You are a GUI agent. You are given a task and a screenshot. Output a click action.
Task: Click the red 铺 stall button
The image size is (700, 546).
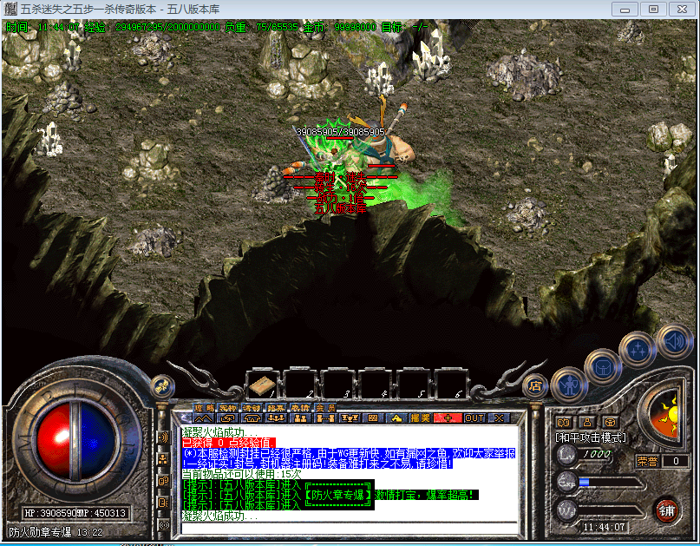pyautogui.click(x=666, y=510)
